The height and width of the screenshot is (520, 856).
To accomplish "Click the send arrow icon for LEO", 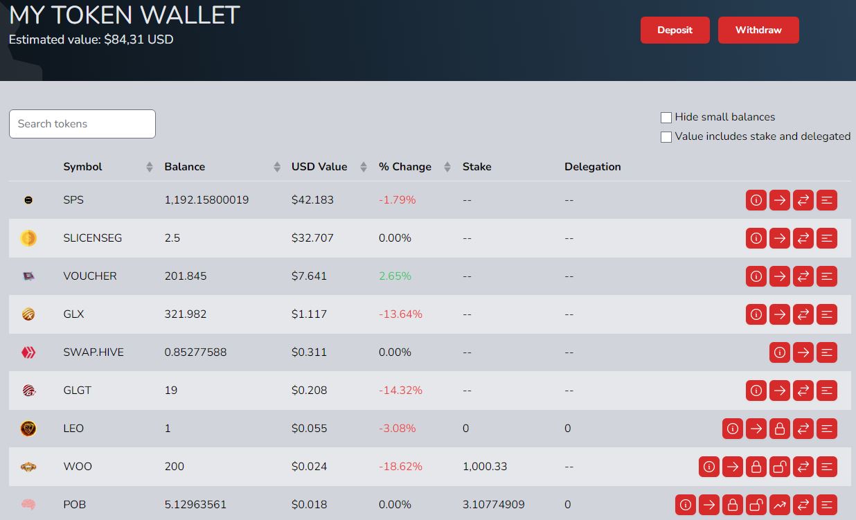I will coord(756,429).
